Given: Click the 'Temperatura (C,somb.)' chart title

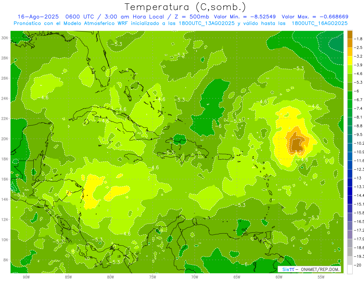Looking at the screenshot, I should (x=185, y=7).
